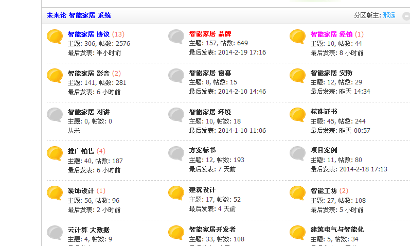The width and height of the screenshot is (410, 246).
Task: Click the orange bubble icon beside 推广销售
Action: pos(55,153)
